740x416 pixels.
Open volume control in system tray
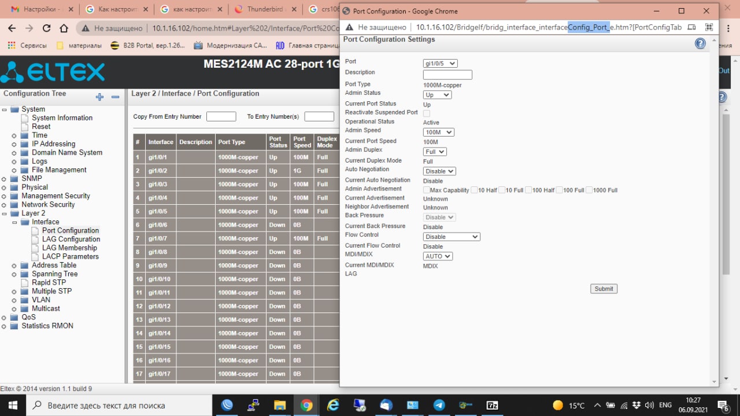[x=649, y=405]
